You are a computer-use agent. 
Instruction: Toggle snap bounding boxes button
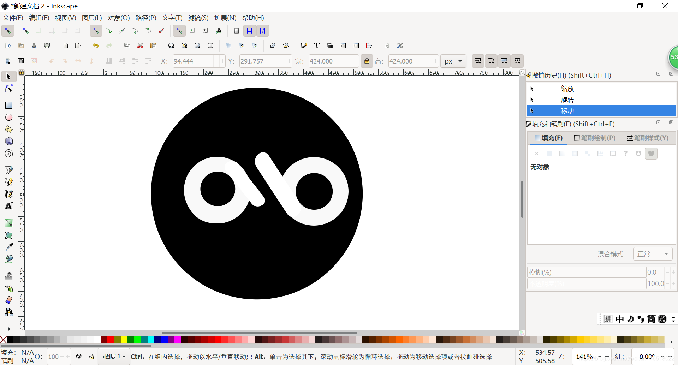(x=25, y=31)
